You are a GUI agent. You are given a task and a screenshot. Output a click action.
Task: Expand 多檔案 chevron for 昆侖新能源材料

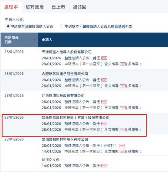[141, 130]
